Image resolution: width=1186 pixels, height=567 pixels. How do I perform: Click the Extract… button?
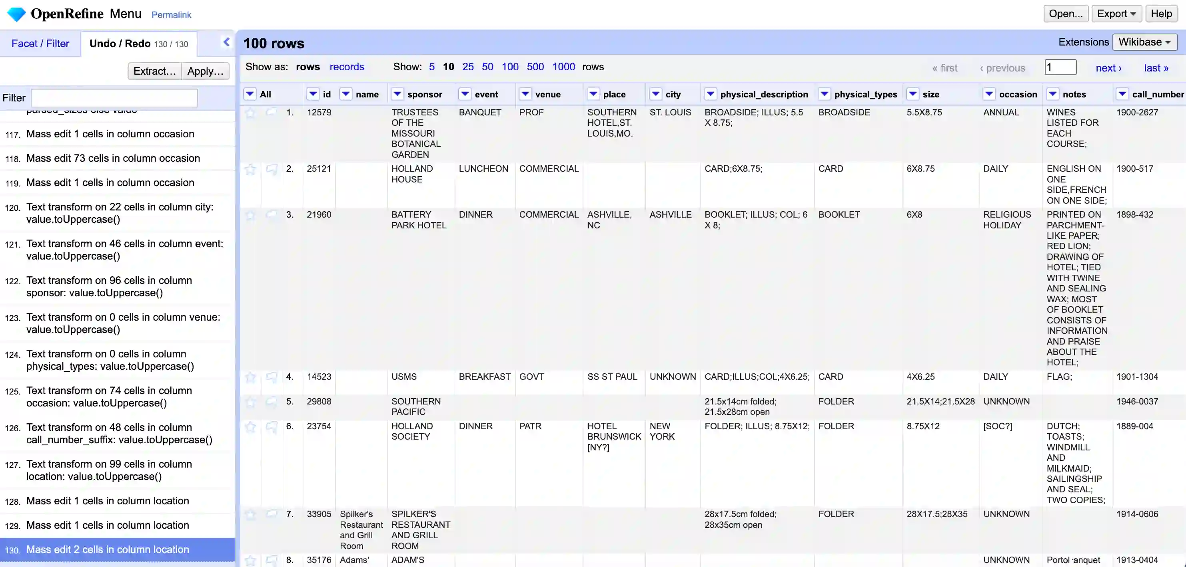coord(155,71)
